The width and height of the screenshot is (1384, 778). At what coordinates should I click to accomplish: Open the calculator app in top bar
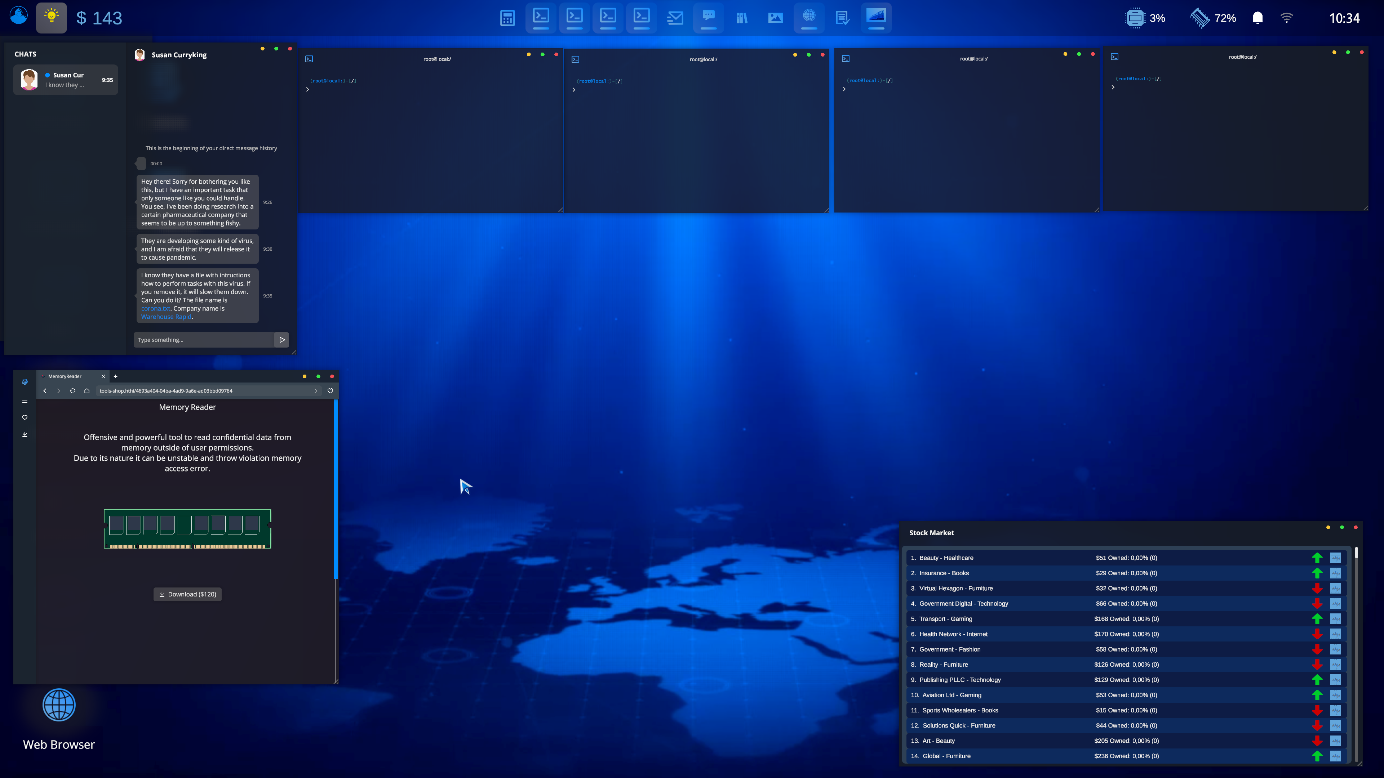click(507, 18)
